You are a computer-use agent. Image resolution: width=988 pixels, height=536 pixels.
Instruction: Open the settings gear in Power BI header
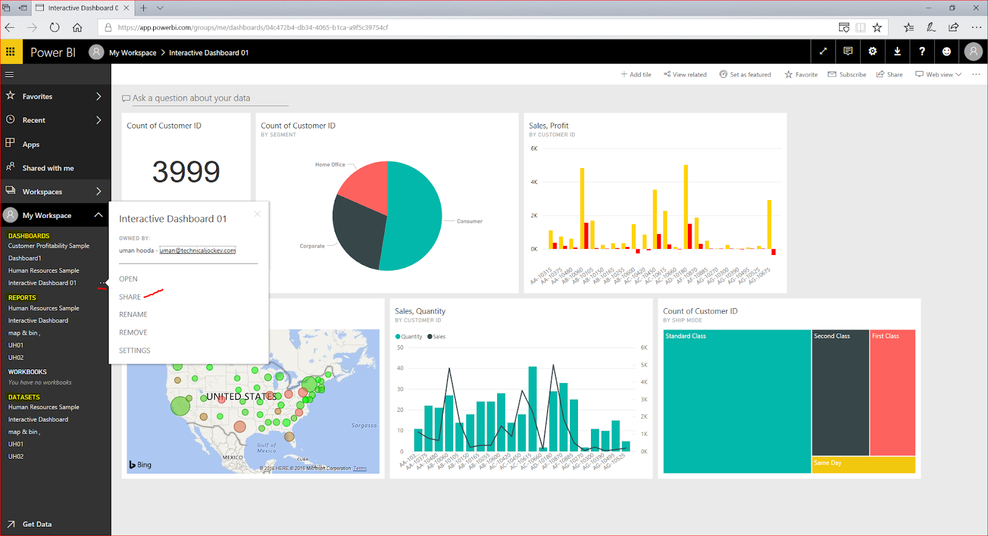873,52
